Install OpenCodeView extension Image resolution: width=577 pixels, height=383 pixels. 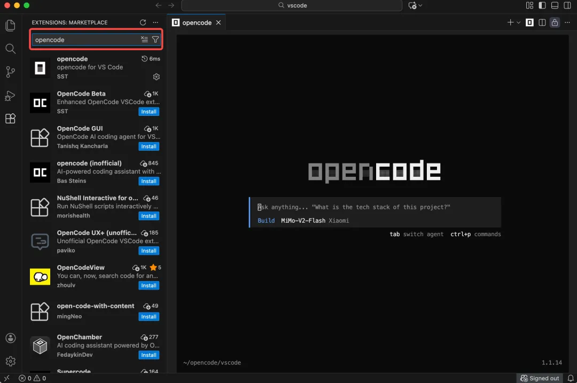[x=149, y=285]
